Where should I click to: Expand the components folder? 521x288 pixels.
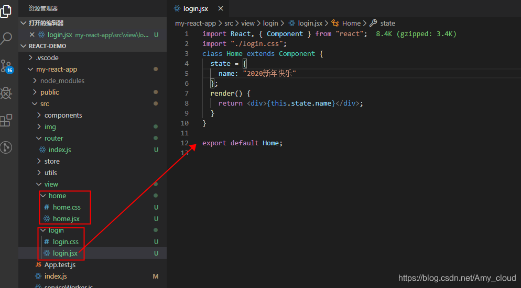[x=39, y=115]
